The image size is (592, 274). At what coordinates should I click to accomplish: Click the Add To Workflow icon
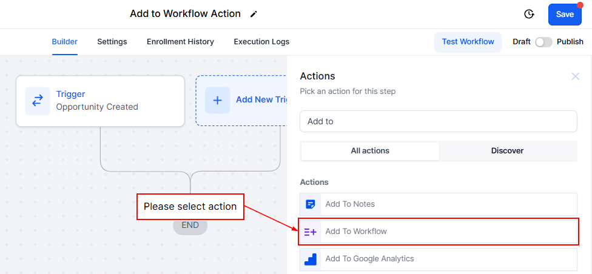tap(311, 232)
